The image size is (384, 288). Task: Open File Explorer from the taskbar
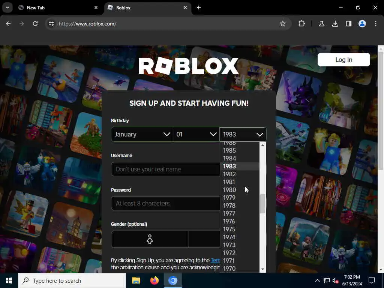pyautogui.click(x=136, y=280)
